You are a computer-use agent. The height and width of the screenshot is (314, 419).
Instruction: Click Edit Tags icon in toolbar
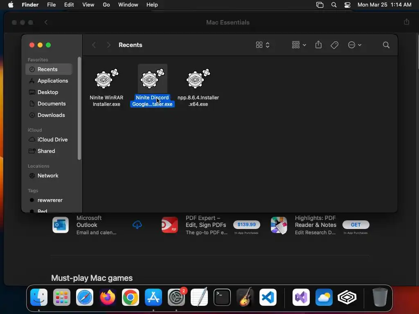(335, 45)
